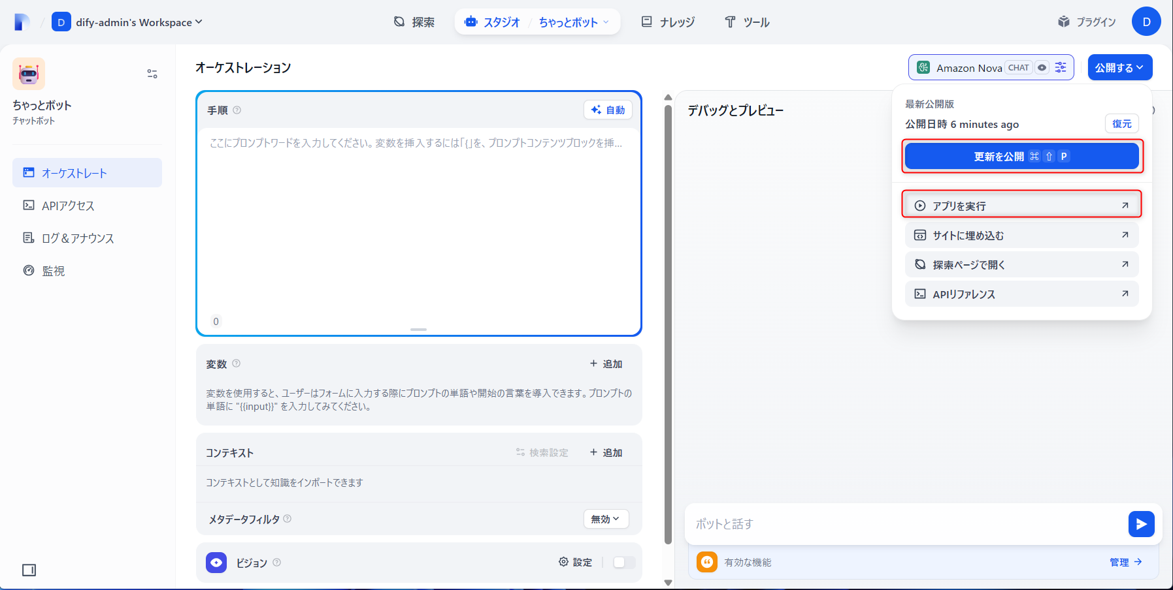Focus the prompt instructions text area

(418, 222)
